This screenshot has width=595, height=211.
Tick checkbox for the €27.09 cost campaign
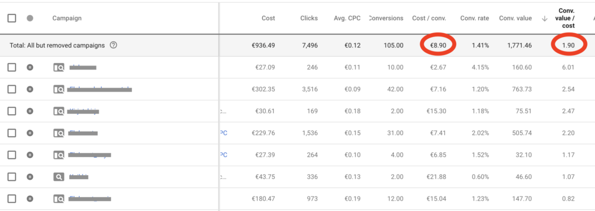coord(12,67)
